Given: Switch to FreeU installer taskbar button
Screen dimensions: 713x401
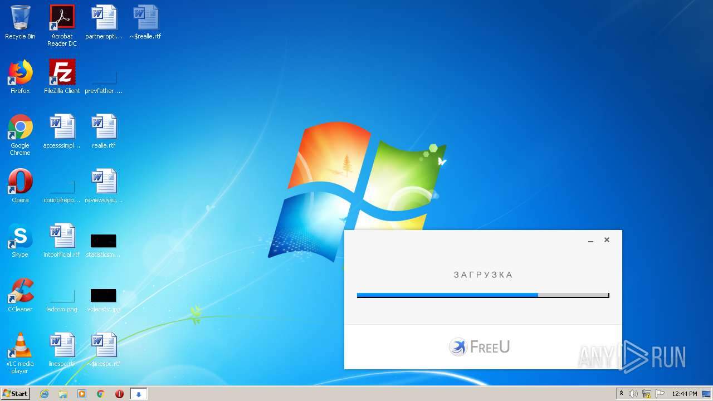Looking at the screenshot, I should pos(139,394).
